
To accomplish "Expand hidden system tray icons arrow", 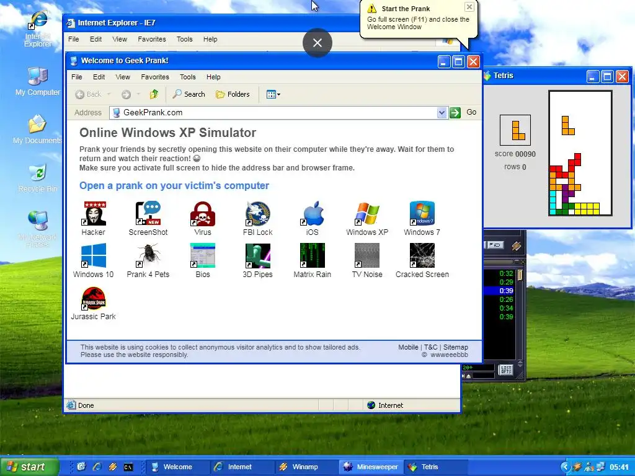I will 566,467.
